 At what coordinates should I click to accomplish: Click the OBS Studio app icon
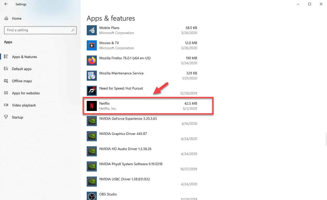pyautogui.click(x=92, y=196)
